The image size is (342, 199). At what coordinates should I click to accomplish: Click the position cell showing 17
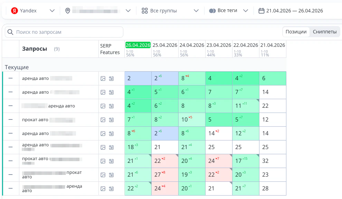click(x=246, y=161)
